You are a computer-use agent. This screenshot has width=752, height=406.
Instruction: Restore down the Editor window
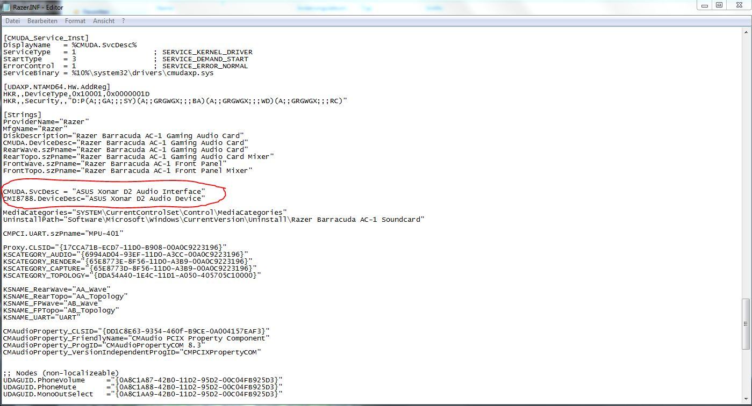coord(719,5)
